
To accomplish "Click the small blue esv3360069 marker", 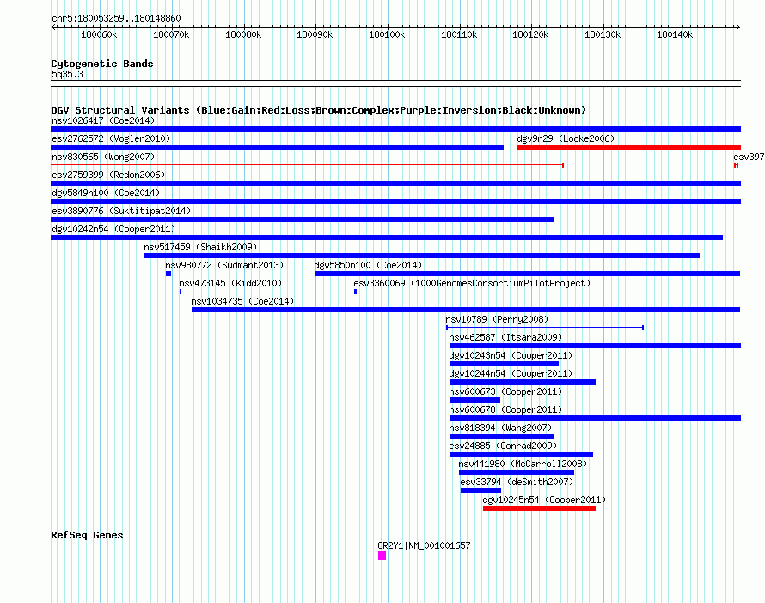I will tap(355, 292).
